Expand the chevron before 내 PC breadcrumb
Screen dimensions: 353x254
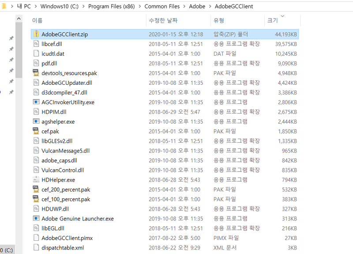coord(12,6)
